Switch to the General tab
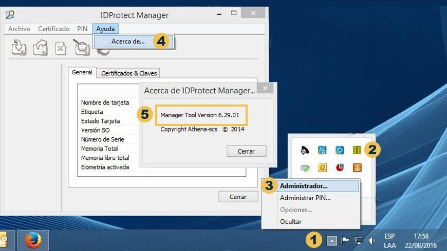Screen dimensions: 447x251 [x=82, y=72]
